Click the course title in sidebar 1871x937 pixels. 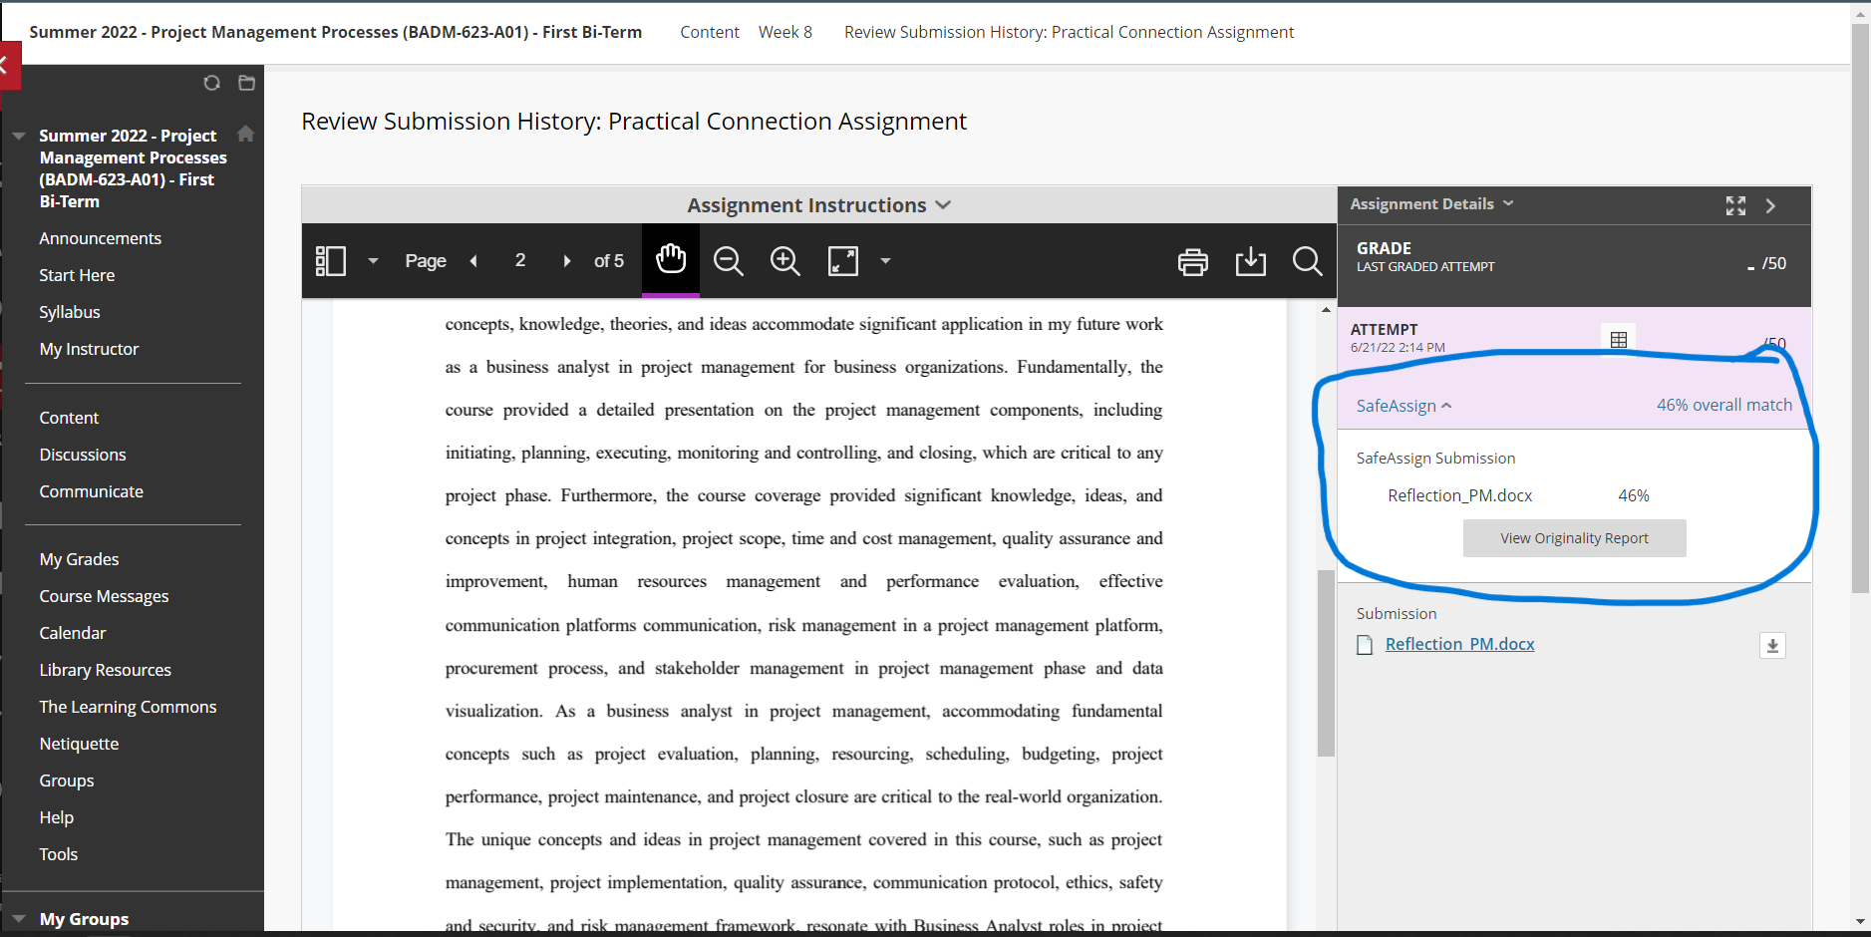pos(133,167)
